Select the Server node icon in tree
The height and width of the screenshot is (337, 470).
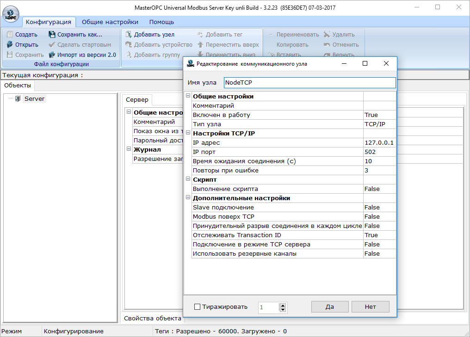[x=18, y=98]
